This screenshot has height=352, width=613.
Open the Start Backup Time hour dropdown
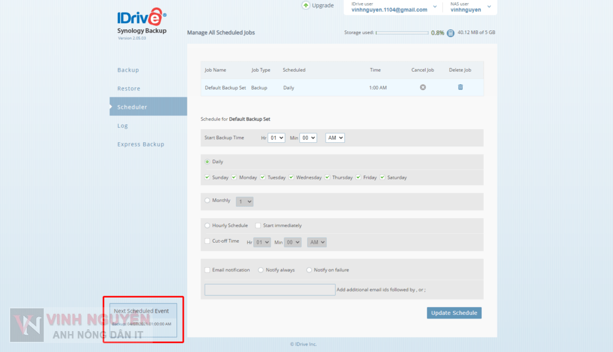277,138
